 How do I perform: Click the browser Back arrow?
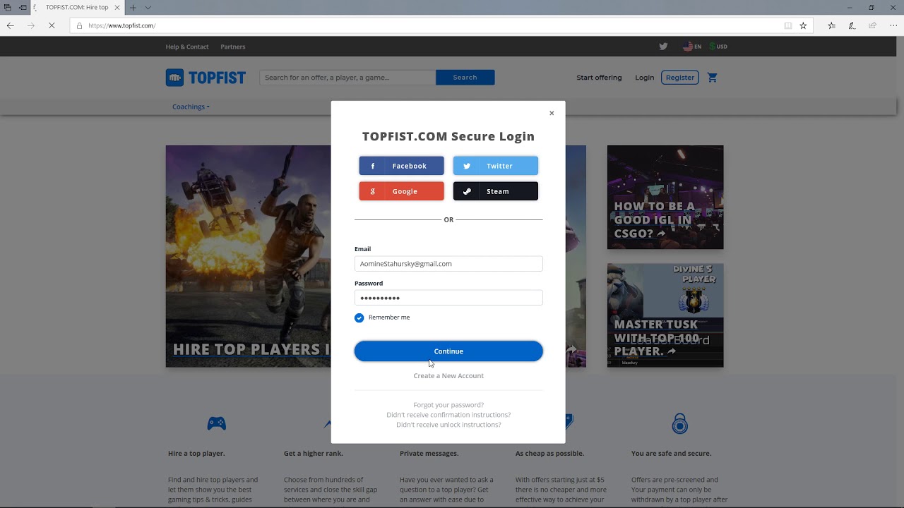click(11, 25)
